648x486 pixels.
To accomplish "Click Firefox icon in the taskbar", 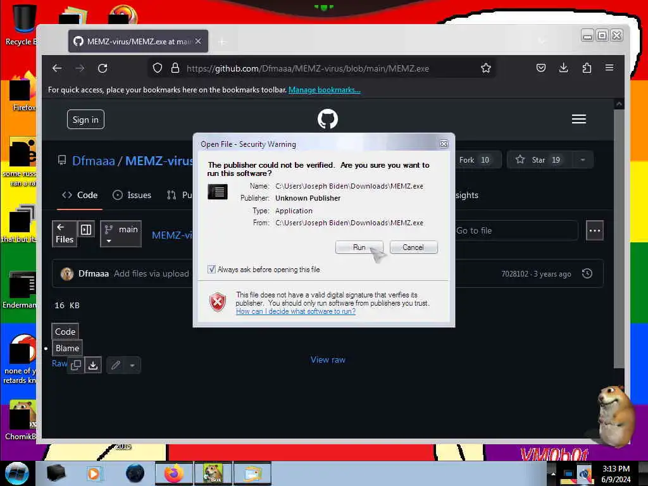I will pos(174,473).
